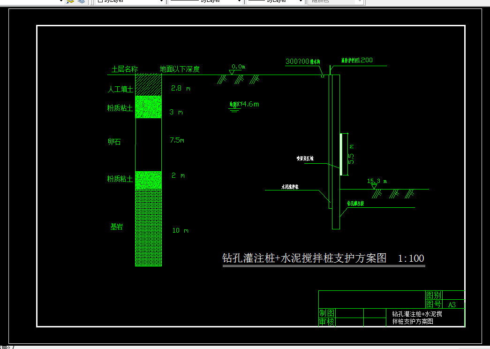Select the white 5.5 m vertical bar
The height and width of the screenshot is (349, 490).
click(341, 154)
